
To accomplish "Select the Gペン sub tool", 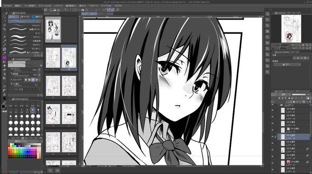I will [25, 21].
